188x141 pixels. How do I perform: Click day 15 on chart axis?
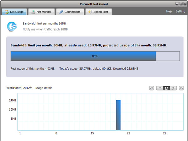pos(92,133)
